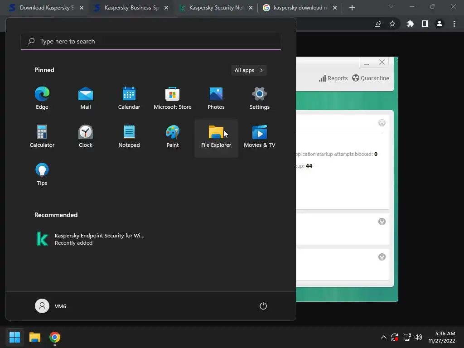Collapse the top Kaspersky section
The image size is (464, 348).
pyautogui.click(x=382, y=123)
